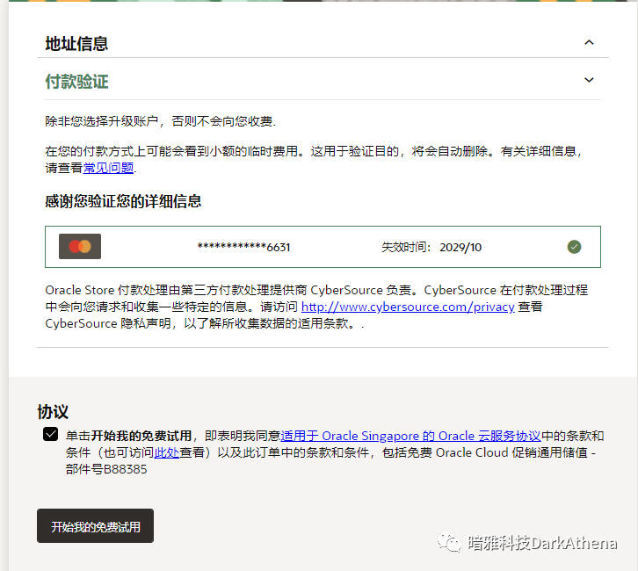
Task: Toggle the agreement checkbox under 协议
Action: click(50, 434)
